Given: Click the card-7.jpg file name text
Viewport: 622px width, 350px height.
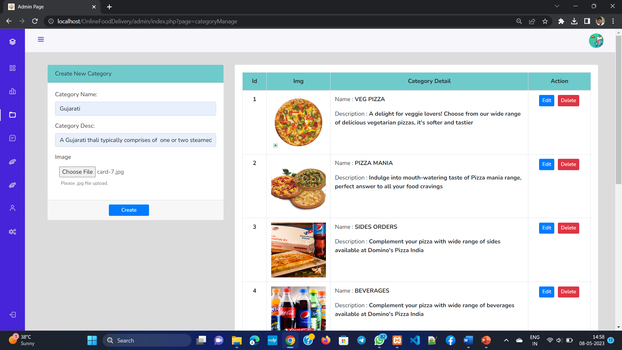Looking at the screenshot, I should [110, 172].
